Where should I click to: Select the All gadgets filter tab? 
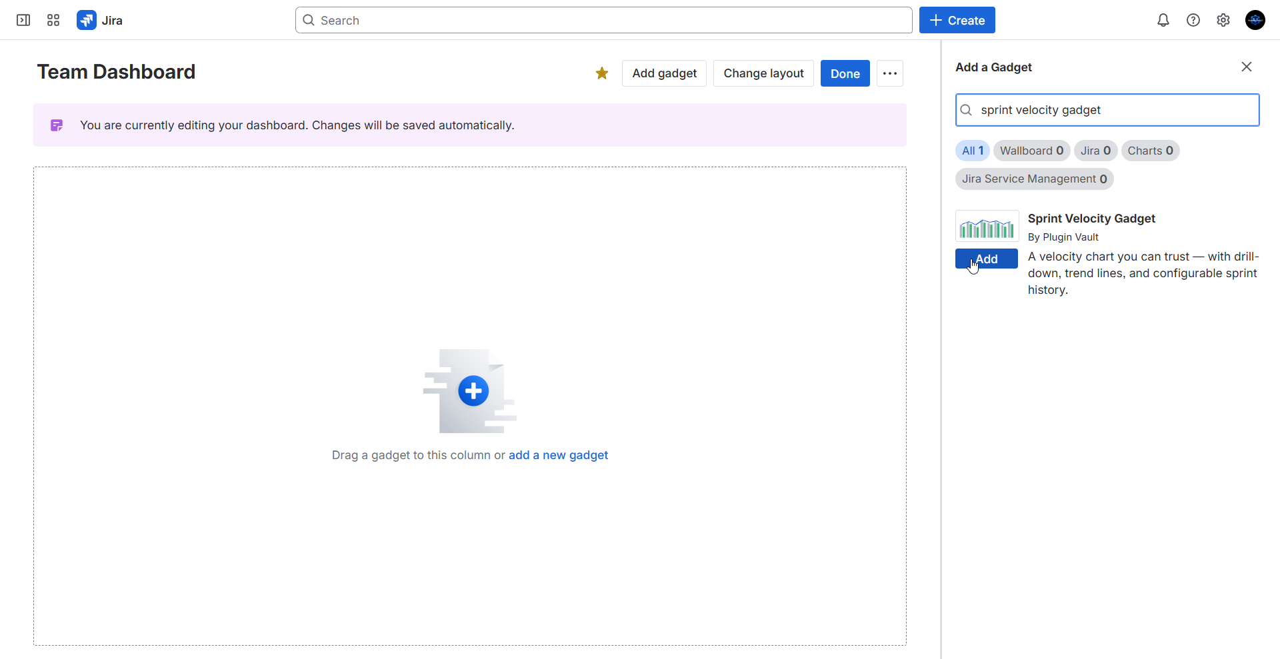(972, 151)
